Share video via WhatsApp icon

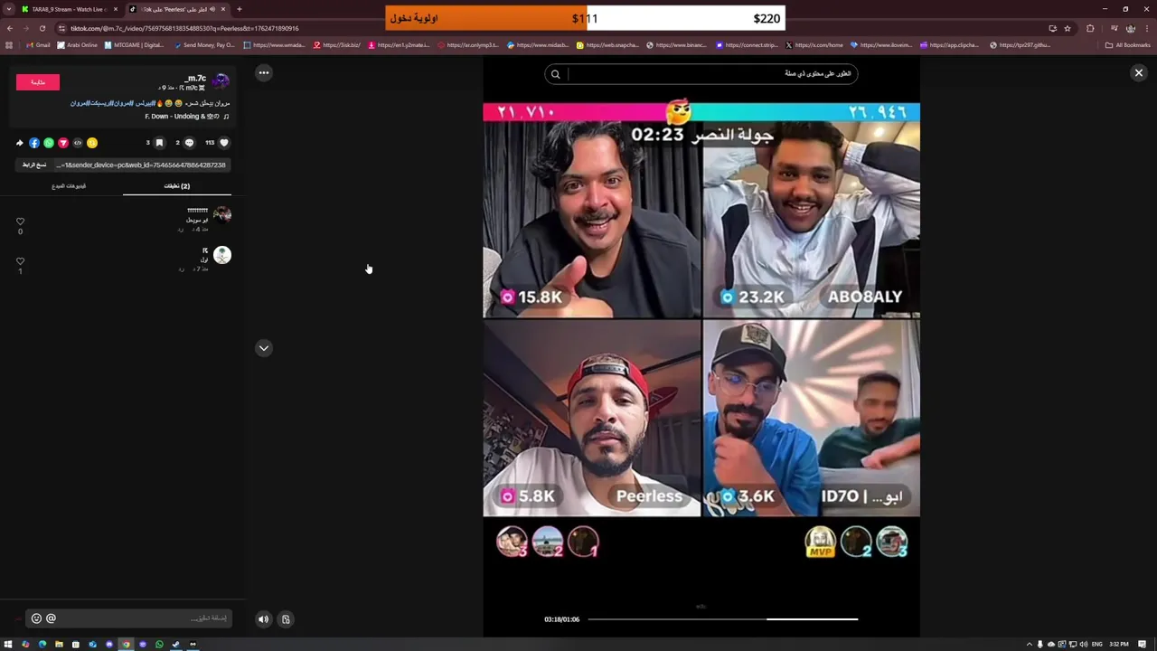(49, 143)
